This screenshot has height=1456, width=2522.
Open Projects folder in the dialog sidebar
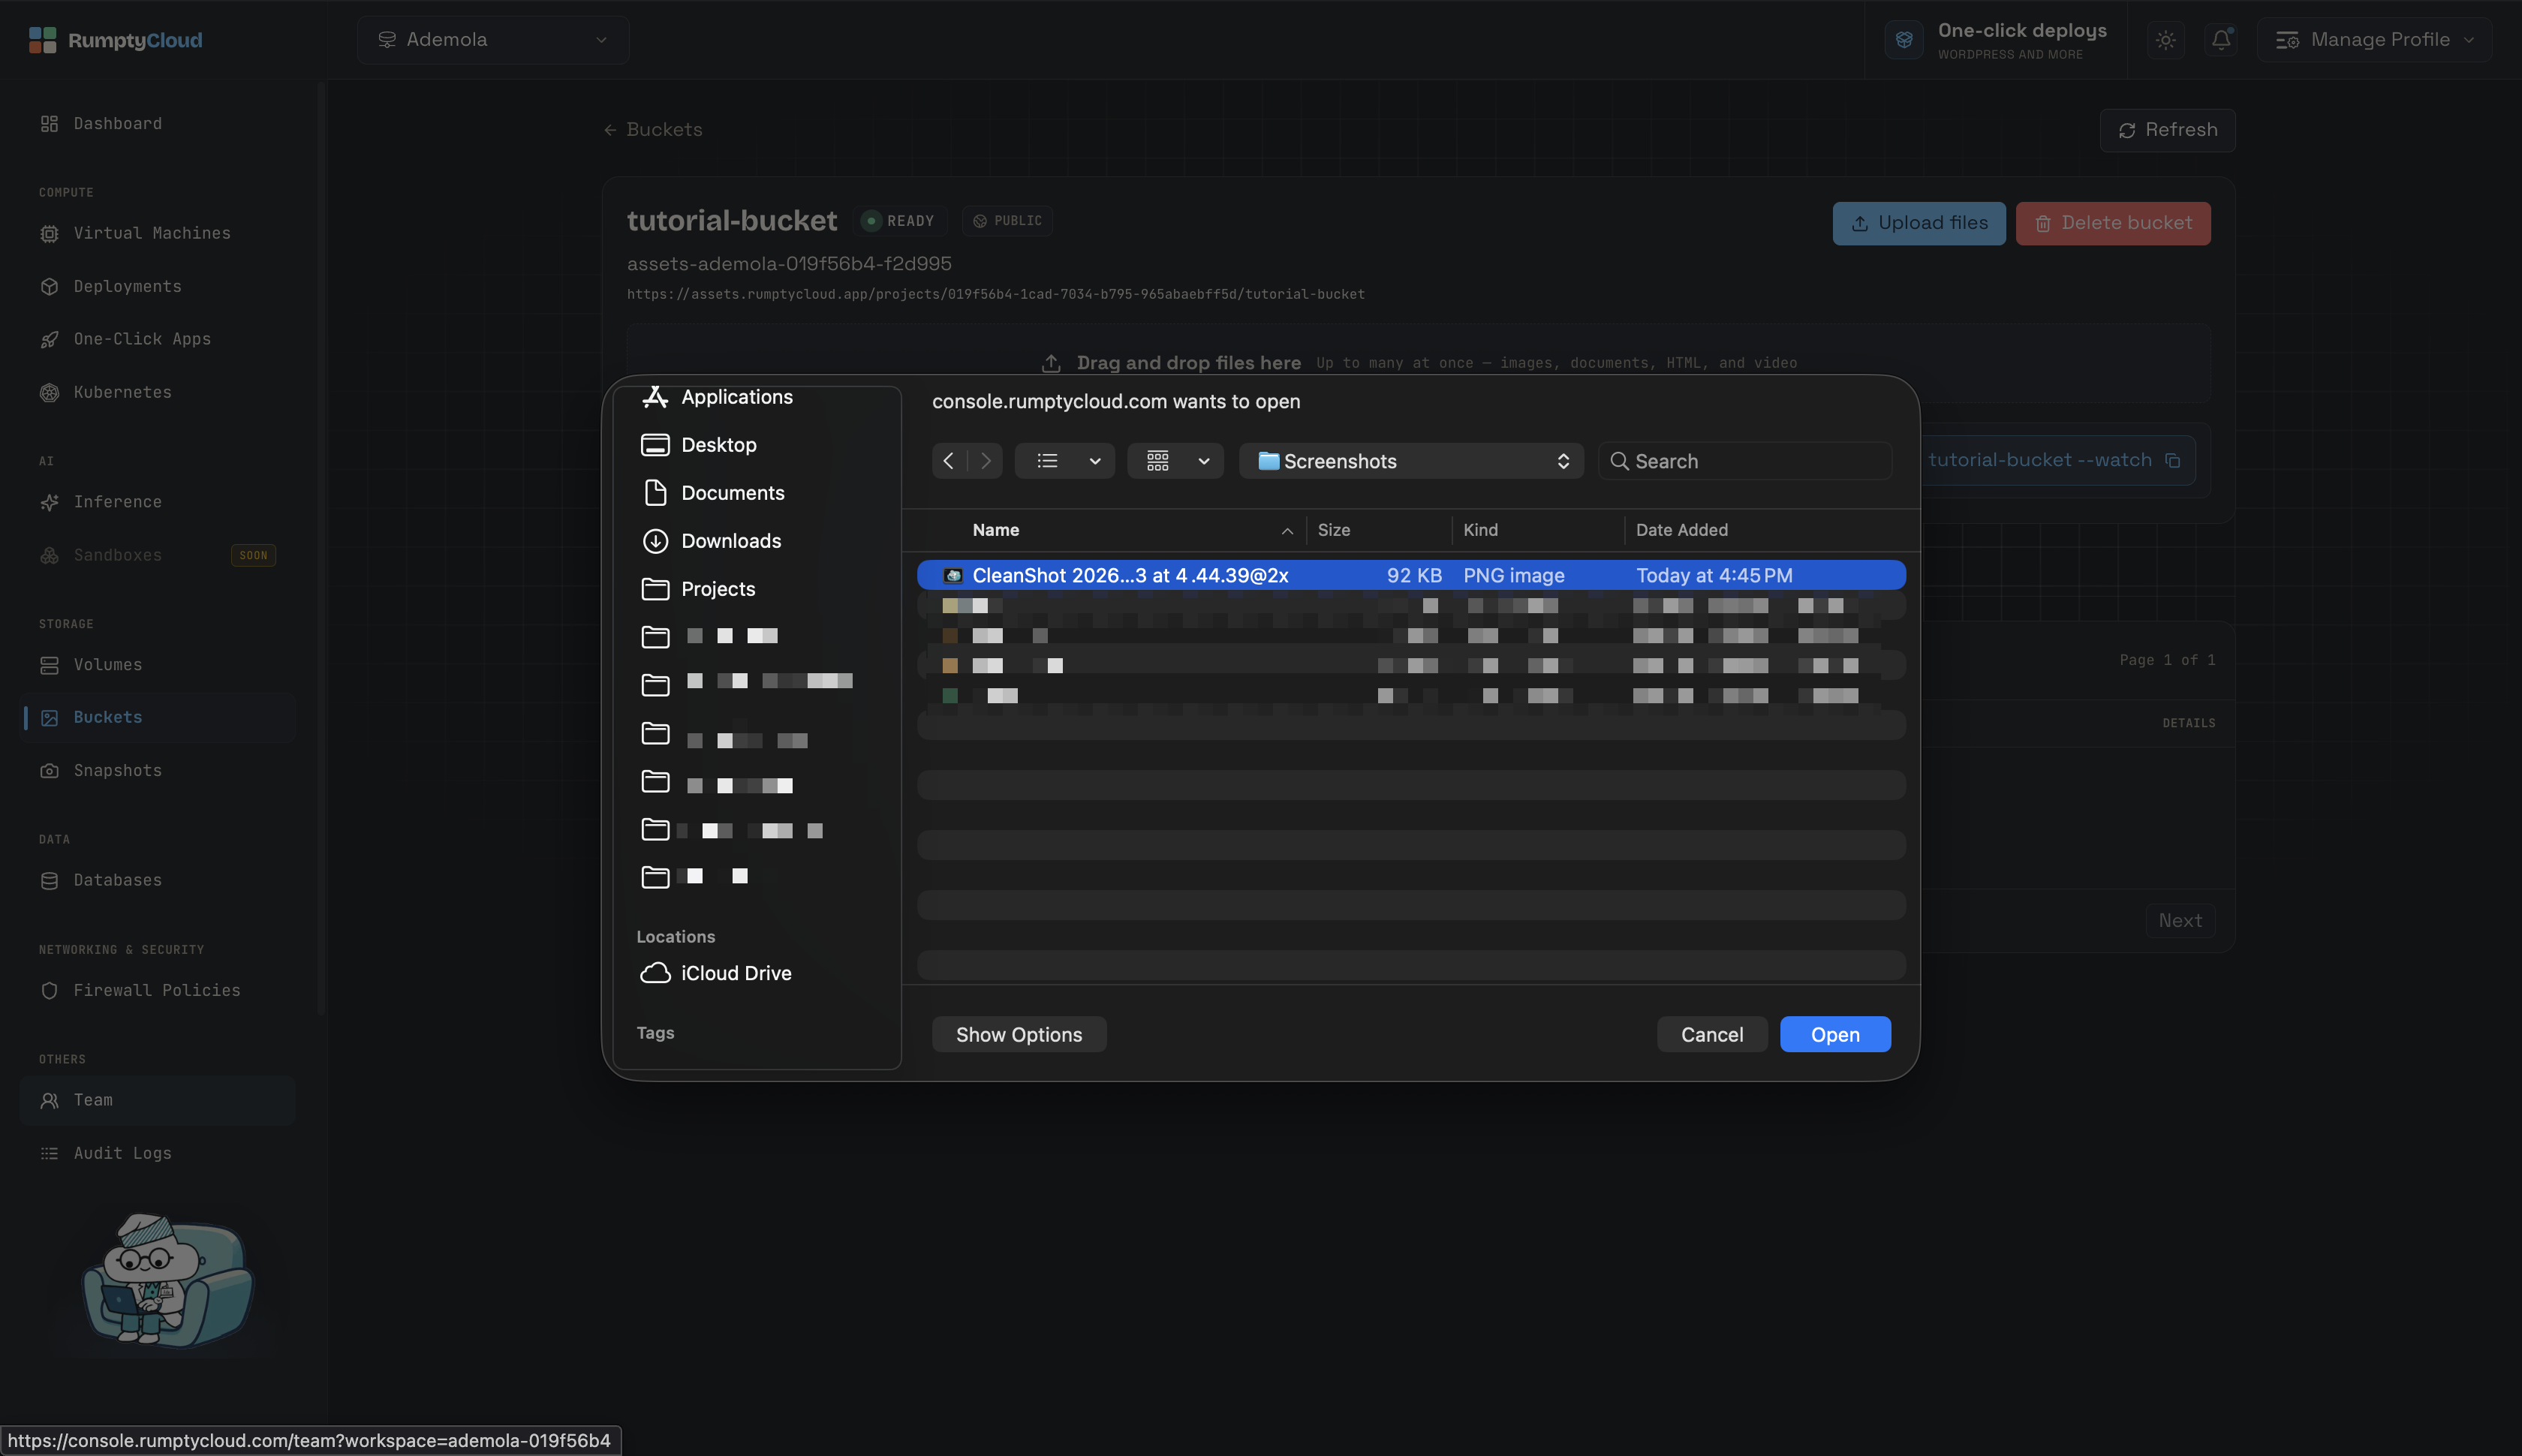point(698,589)
